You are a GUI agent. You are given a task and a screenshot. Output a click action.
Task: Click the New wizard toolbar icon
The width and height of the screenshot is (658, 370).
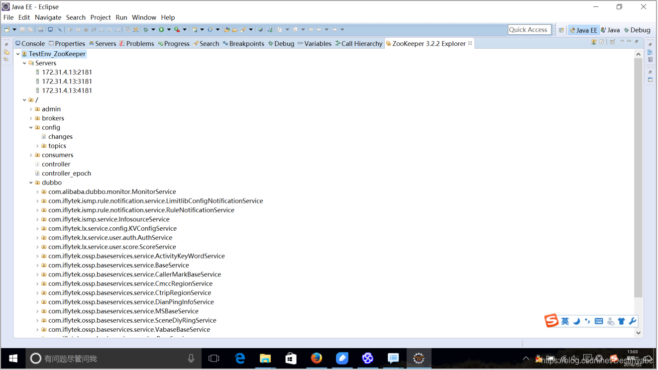[6, 30]
